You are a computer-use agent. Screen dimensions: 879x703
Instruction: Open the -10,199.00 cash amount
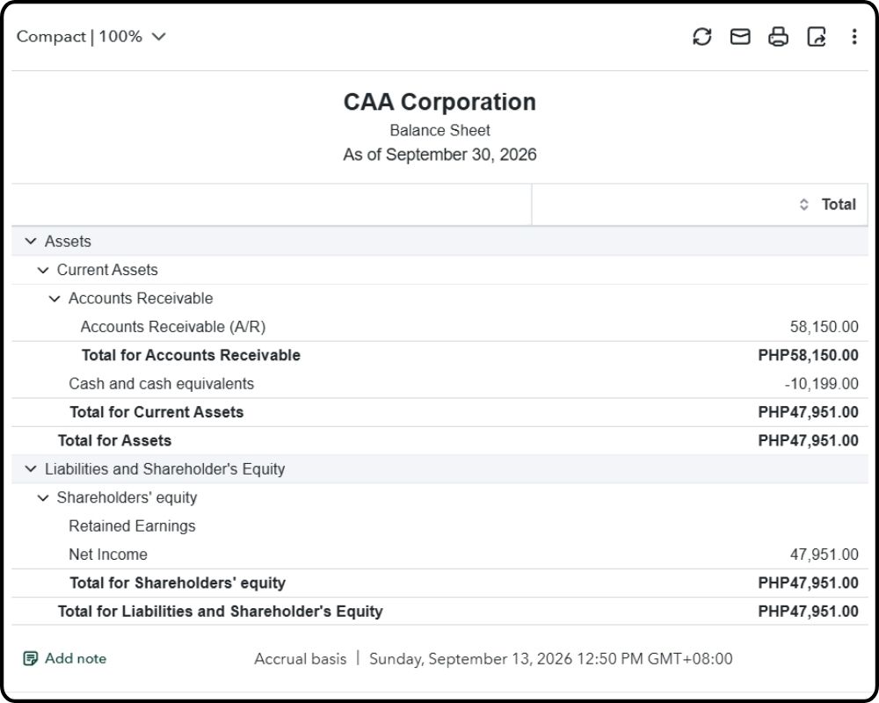click(x=821, y=384)
